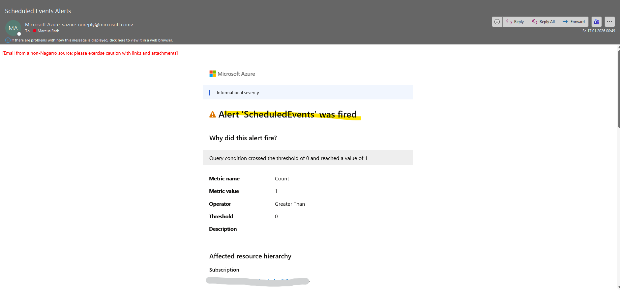Open Marcus Rath recipient contact

pos(48,31)
